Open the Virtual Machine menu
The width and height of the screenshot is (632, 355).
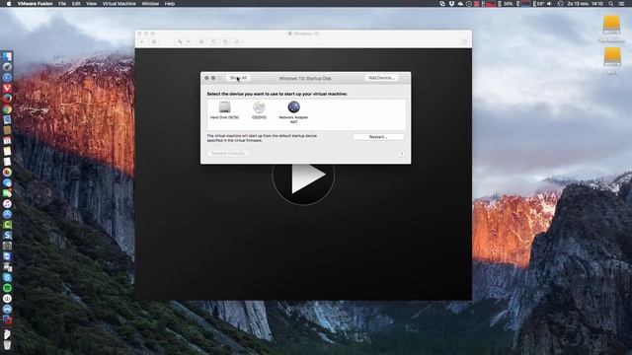point(118,4)
